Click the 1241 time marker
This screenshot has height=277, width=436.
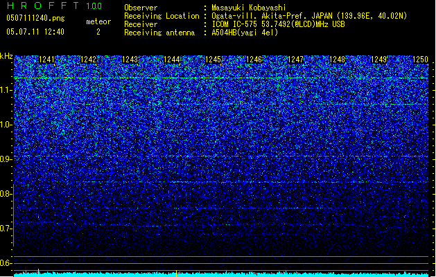[x=46, y=60]
